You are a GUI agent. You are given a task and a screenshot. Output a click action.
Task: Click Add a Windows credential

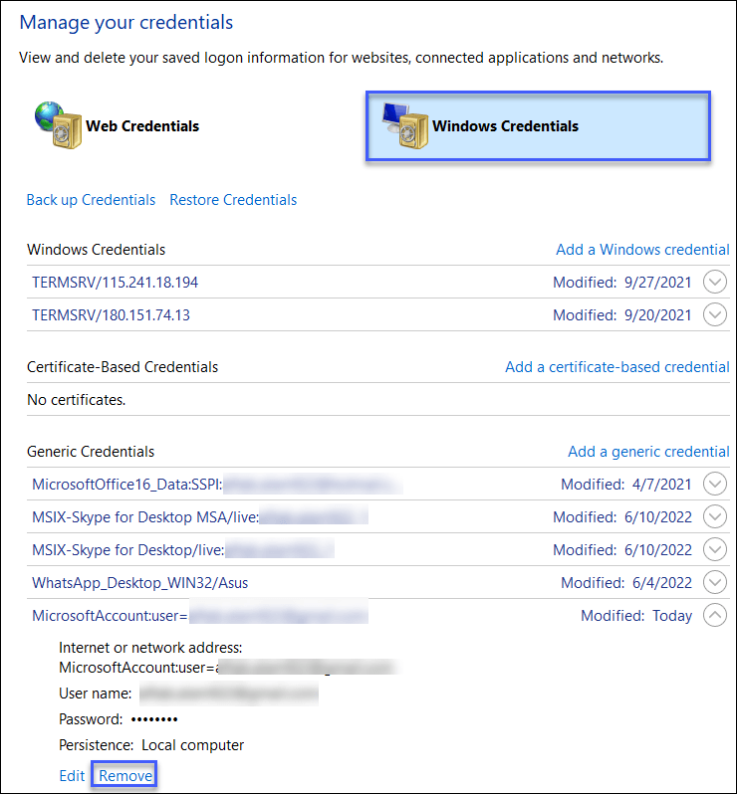click(642, 250)
